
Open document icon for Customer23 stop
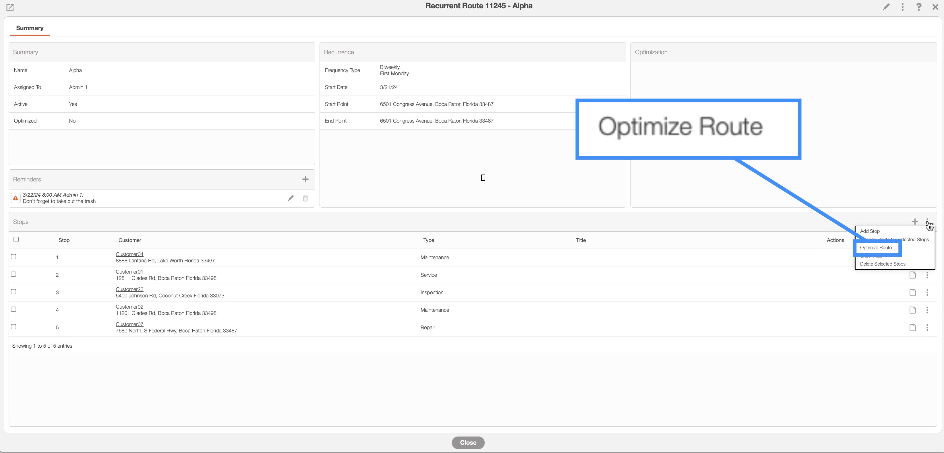912,293
